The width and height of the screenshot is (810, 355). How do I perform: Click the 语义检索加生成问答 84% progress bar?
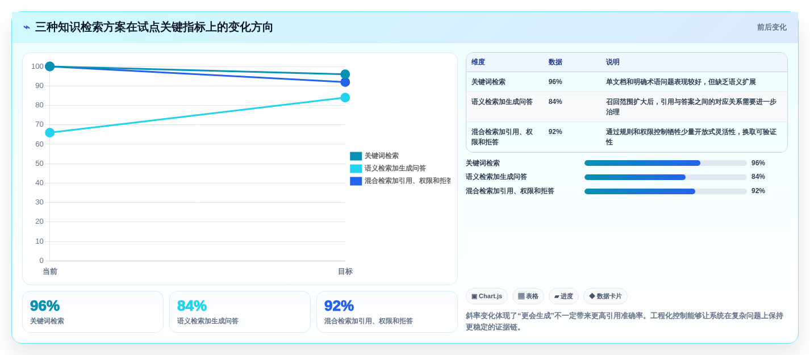pyautogui.click(x=666, y=177)
